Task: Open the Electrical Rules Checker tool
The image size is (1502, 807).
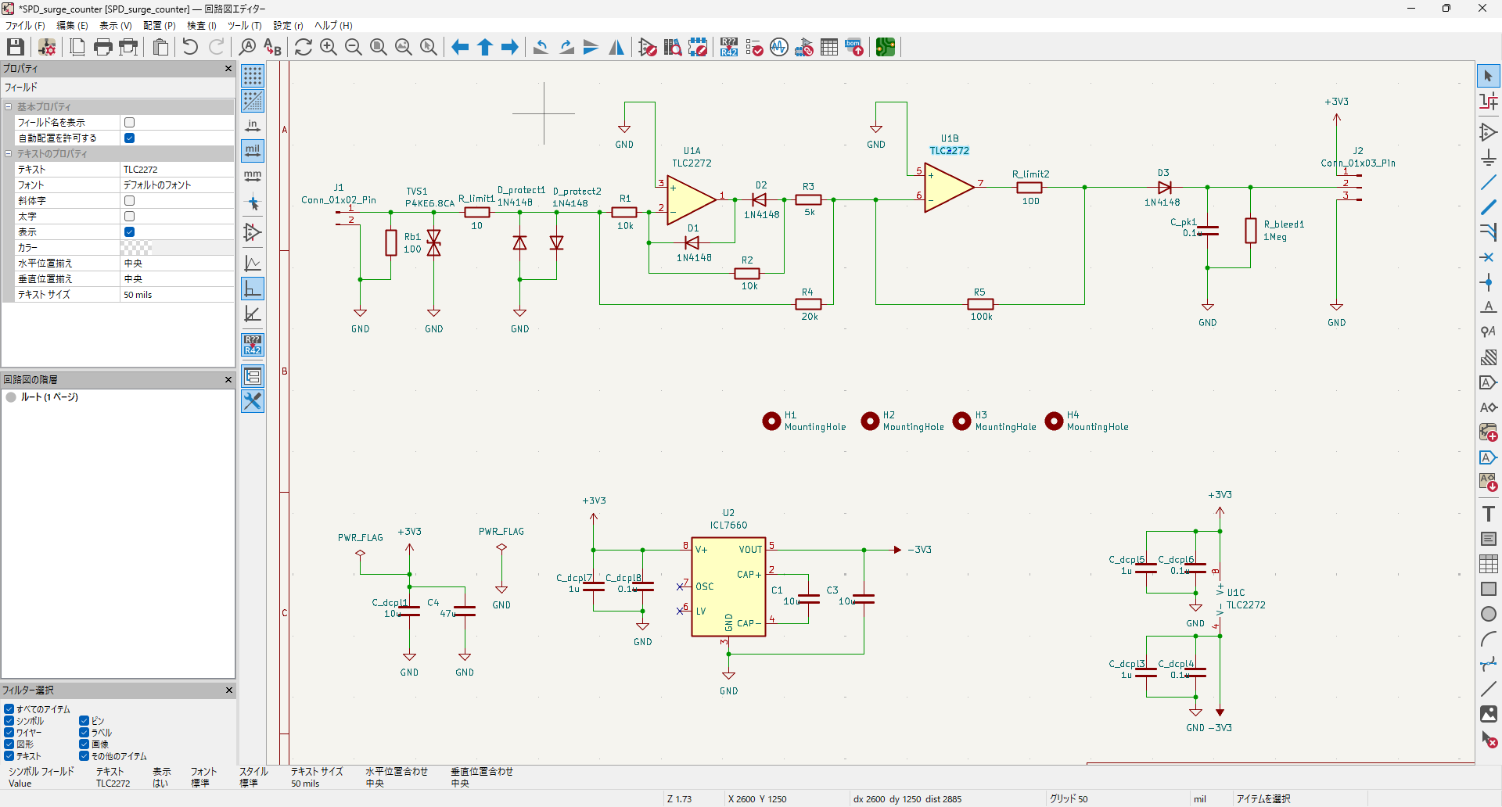Action: [754, 47]
